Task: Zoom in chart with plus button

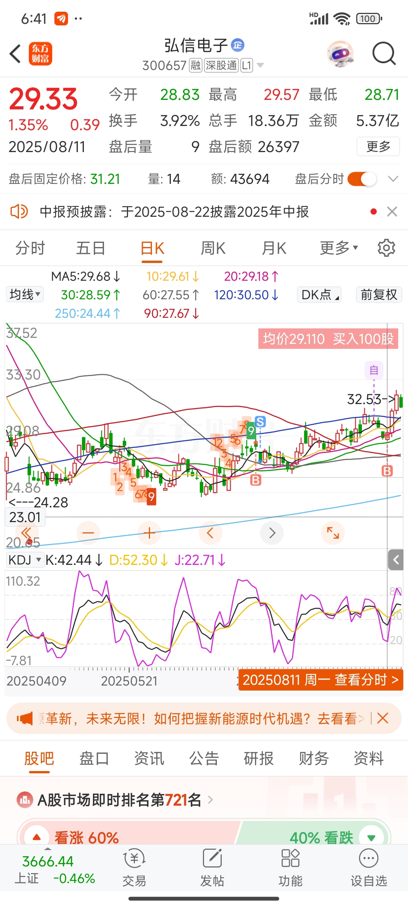Action: (x=150, y=533)
